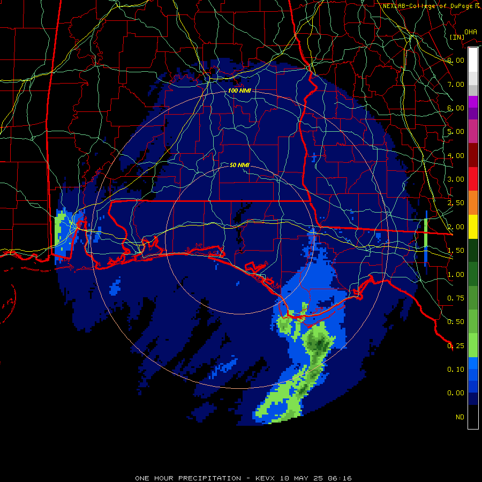Viewport: 482px width, 482px height.
Task: Pick the darkest green swatch beside 1.50
Action: 473,250
